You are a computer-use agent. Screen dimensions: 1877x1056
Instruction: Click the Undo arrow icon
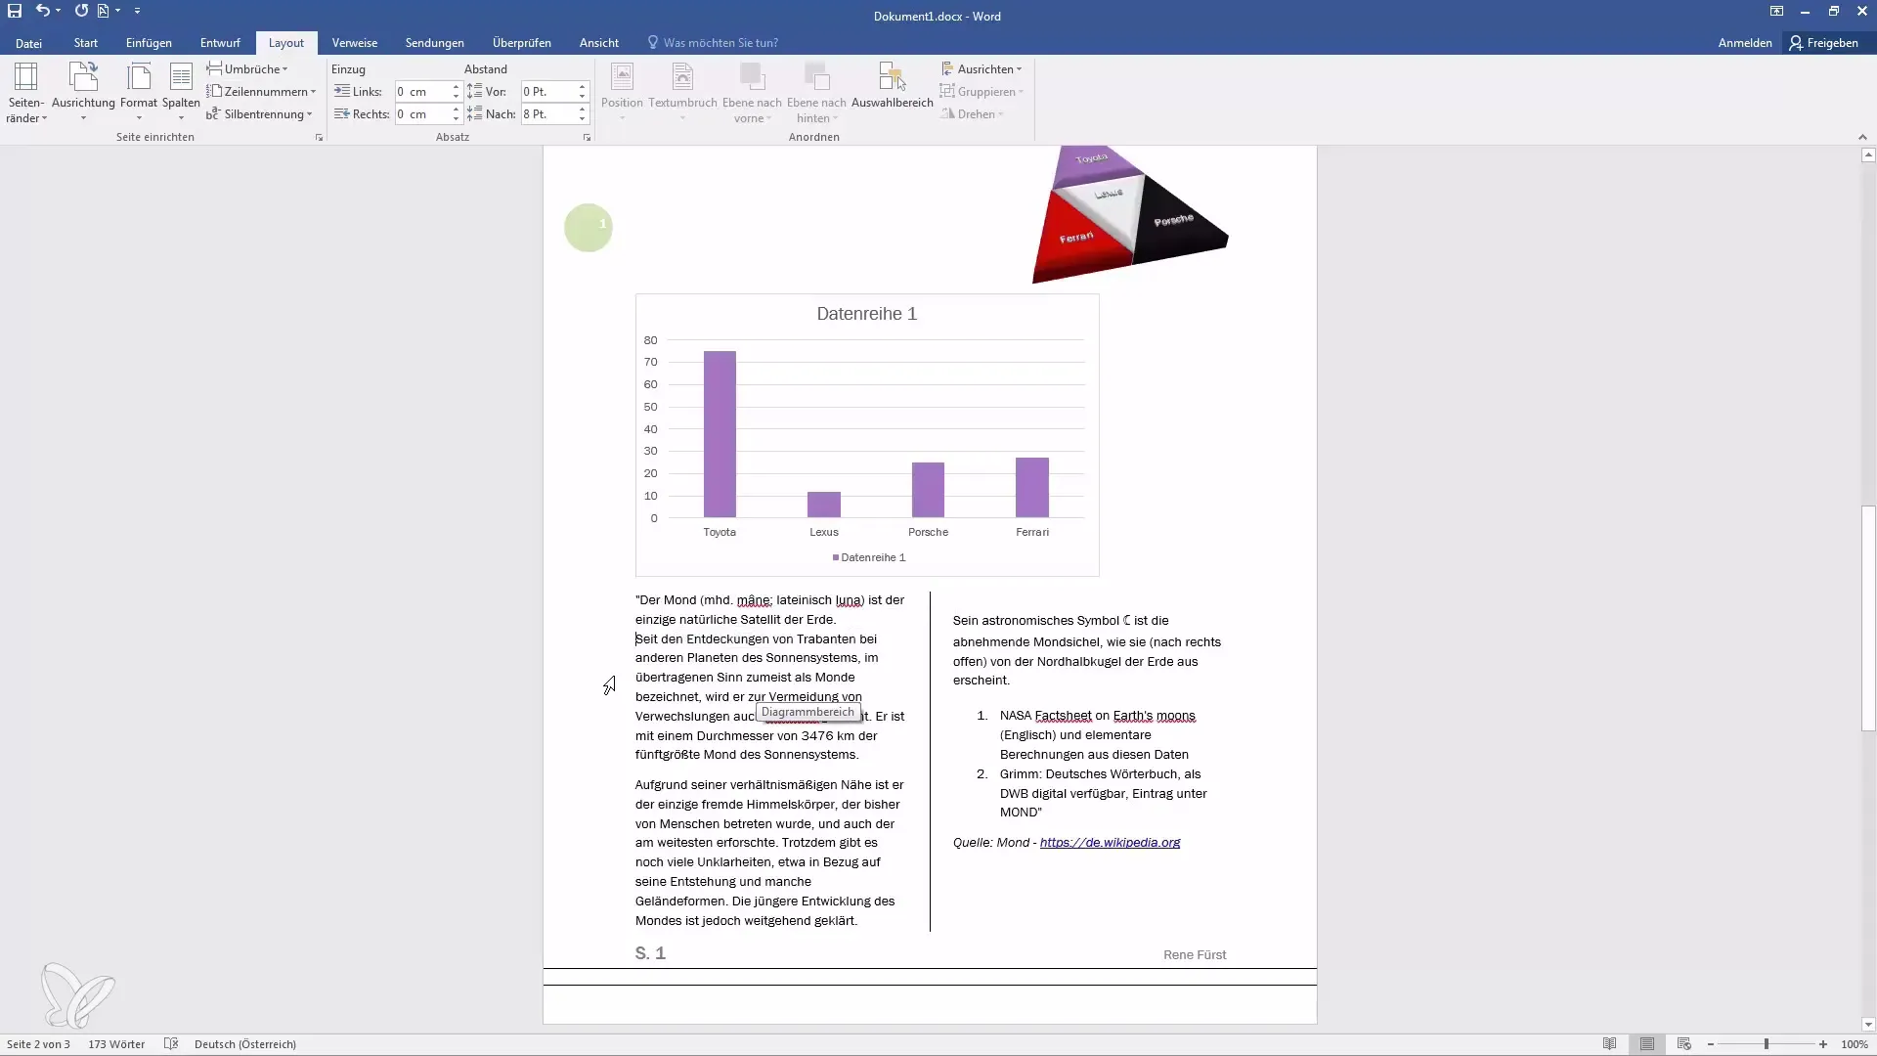(42, 11)
